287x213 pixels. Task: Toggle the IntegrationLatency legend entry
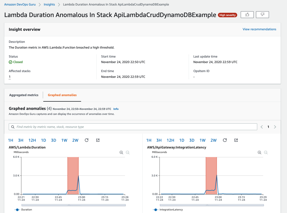pos(168,210)
